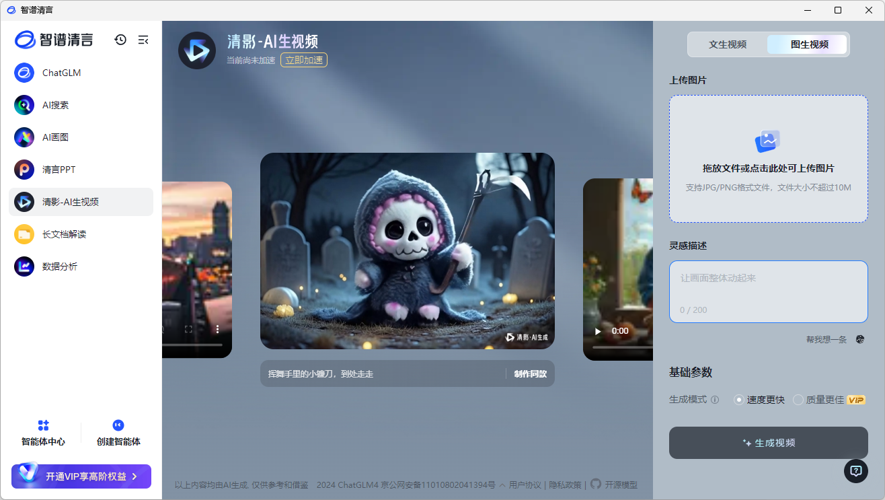This screenshot has width=885, height=500.
Task: Click the caption 挥舞手里的小镰刀，到处走走
Action: [321, 373]
